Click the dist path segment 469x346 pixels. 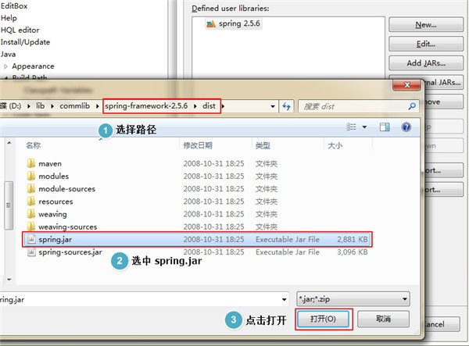[x=209, y=106]
